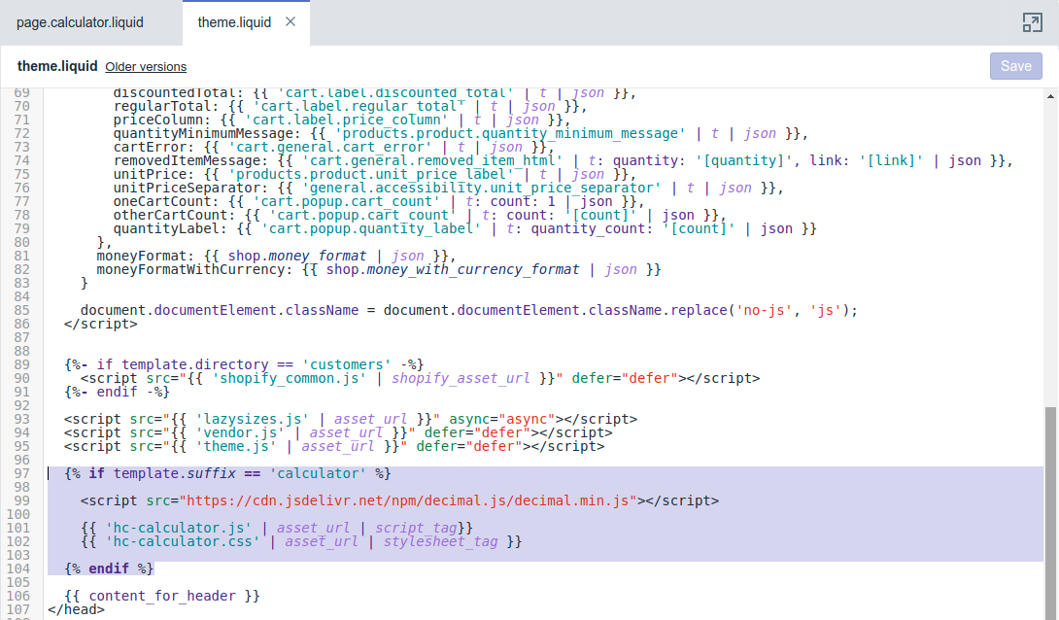Viewport: 1059px width, 620px height.
Task: Click line number 97 in the gutter
Action: click(22, 473)
